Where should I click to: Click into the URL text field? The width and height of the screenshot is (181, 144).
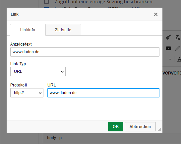pos(103,93)
